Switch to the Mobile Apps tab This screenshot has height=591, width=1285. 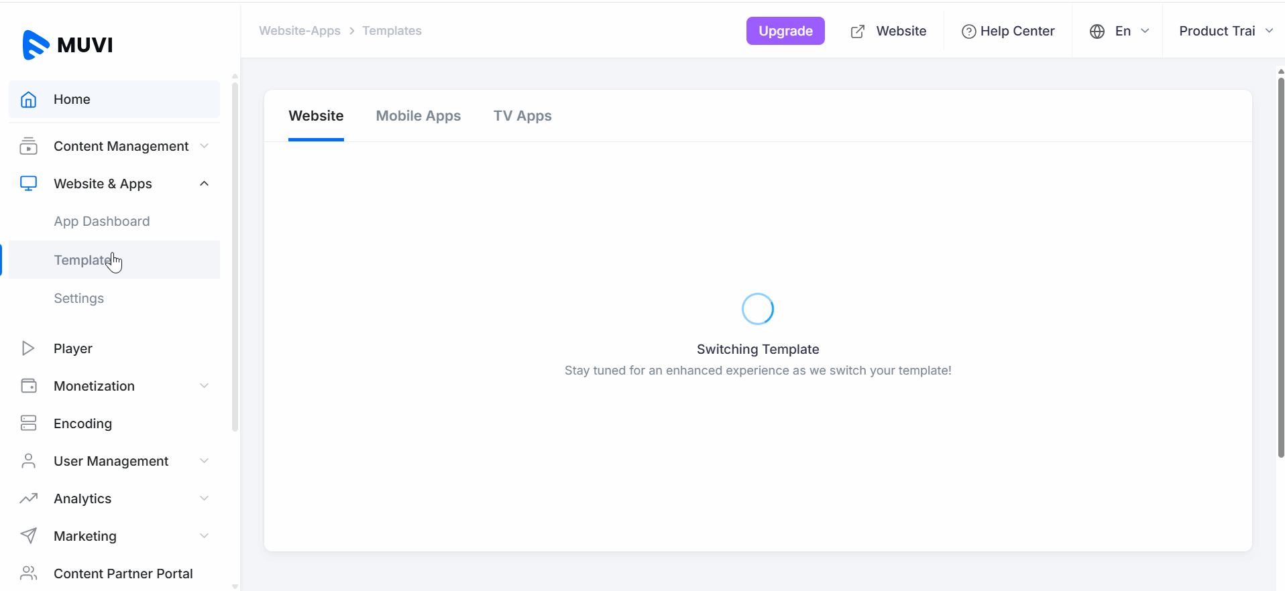pyautogui.click(x=418, y=116)
